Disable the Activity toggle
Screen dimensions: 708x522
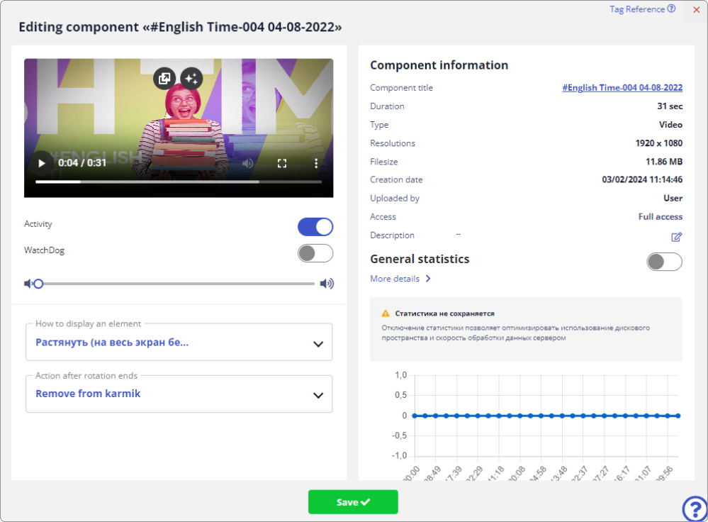pos(315,227)
